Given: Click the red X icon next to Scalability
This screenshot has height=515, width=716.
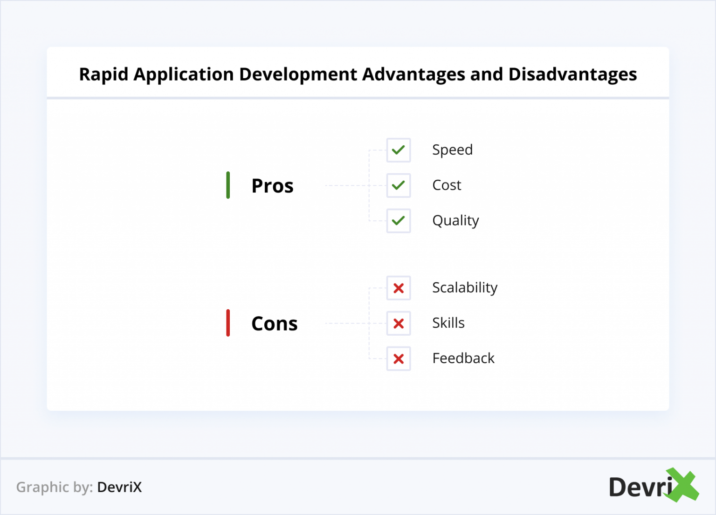Looking at the screenshot, I should click(399, 288).
